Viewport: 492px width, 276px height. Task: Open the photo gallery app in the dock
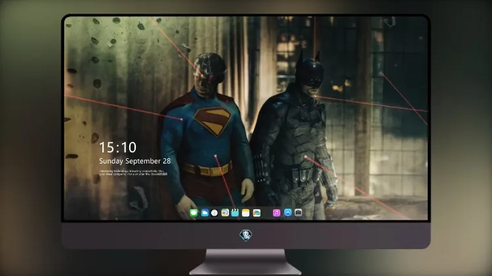click(x=256, y=213)
